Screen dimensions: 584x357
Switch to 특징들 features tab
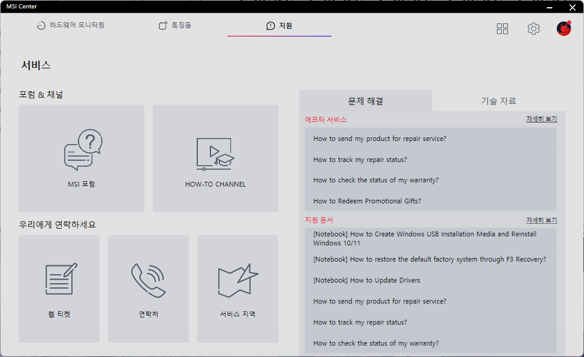[x=175, y=25]
